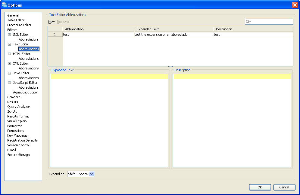This screenshot has height=195, width=300.
Task: Select highlighted Abbreviations under Text Editor
Action: (x=29, y=49)
